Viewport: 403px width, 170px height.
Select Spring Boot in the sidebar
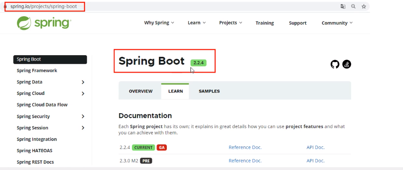point(50,59)
